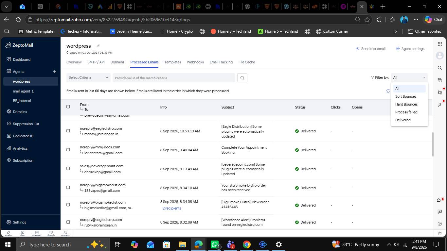Open Settings in the left sidebar
Viewport: 447px width, 251px height.
click(19, 222)
